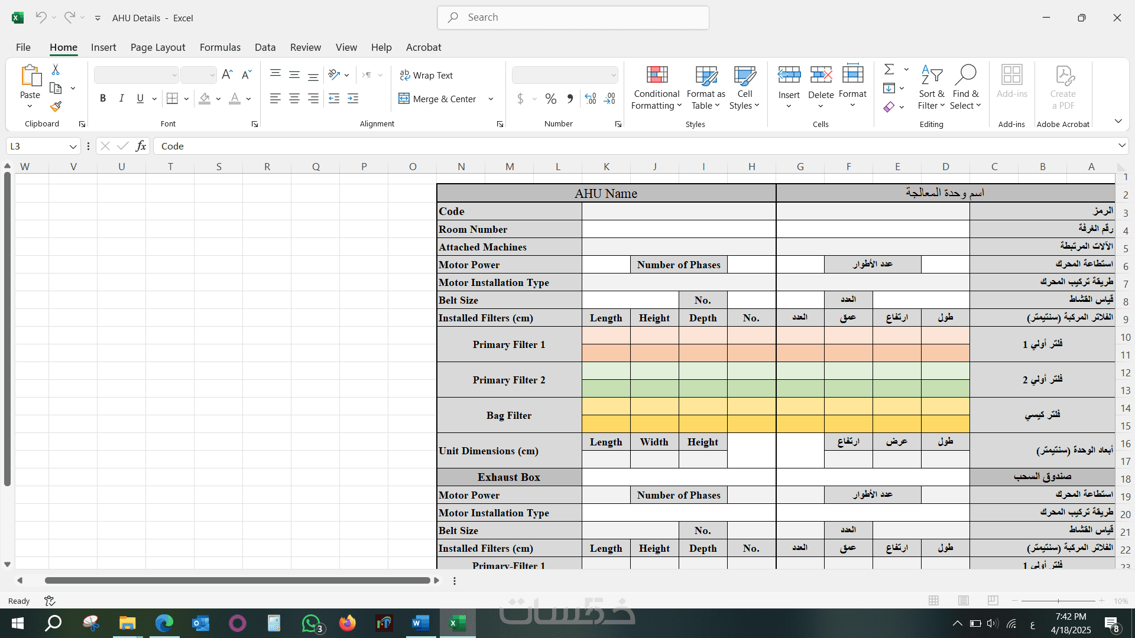The width and height of the screenshot is (1135, 638).
Task: Click the Cut scissors icon
Action: point(56,70)
